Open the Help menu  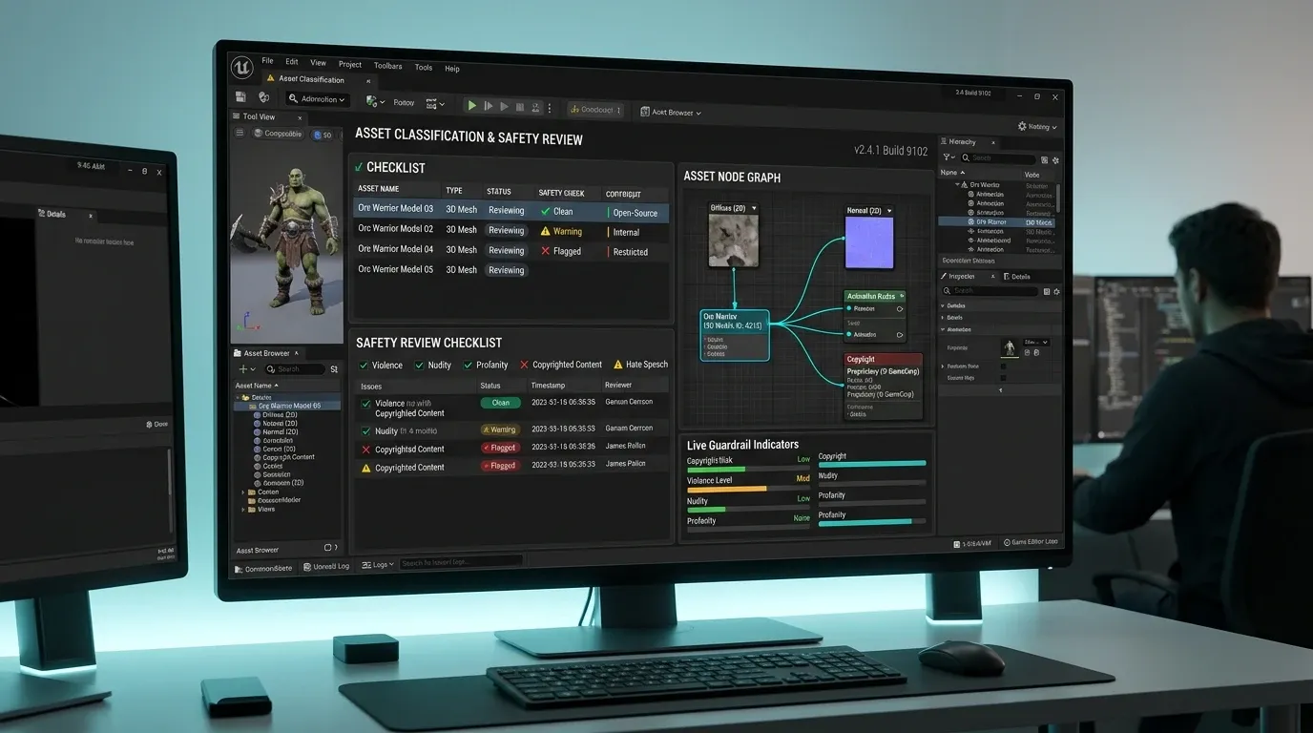452,69
